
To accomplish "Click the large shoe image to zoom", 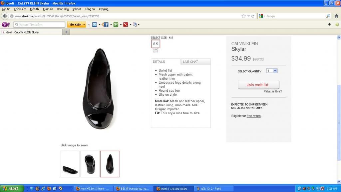I will (99, 88).
